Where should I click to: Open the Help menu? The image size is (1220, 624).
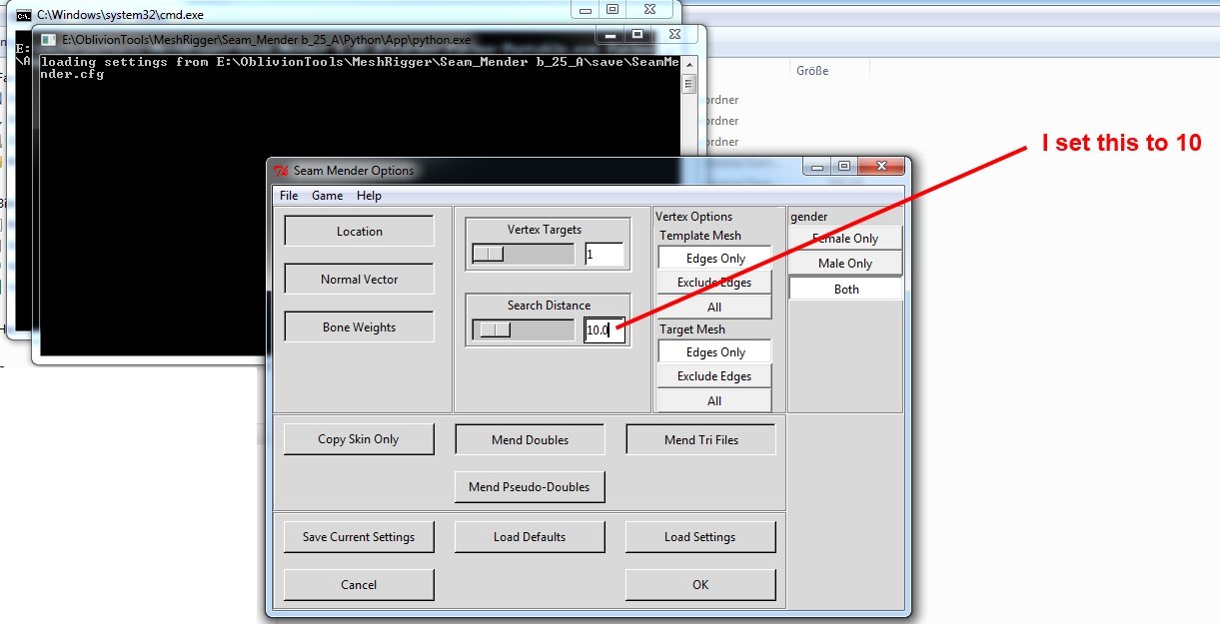click(x=369, y=196)
